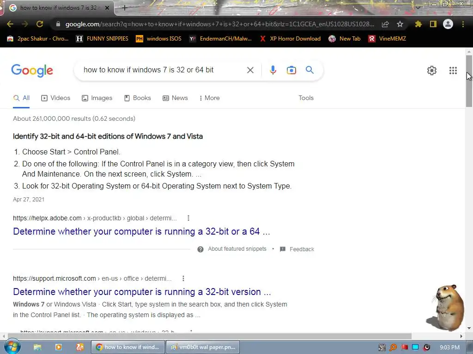Switch to vm0b0t wal paper.pn... taskbar window
473x354 pixels.
[x=203, y=347]
